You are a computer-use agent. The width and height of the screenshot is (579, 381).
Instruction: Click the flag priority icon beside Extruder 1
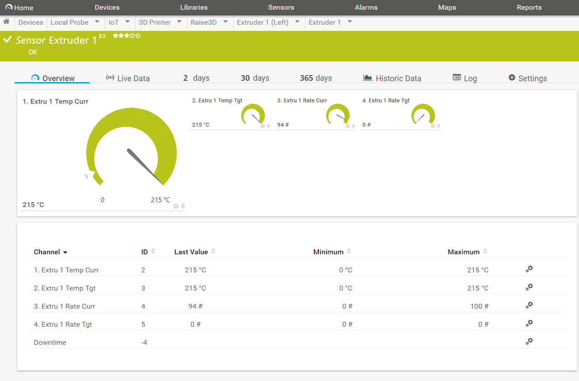[102, 37]
